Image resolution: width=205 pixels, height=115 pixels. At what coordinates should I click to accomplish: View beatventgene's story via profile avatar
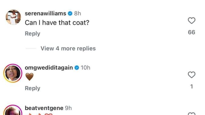pos(13,110)
